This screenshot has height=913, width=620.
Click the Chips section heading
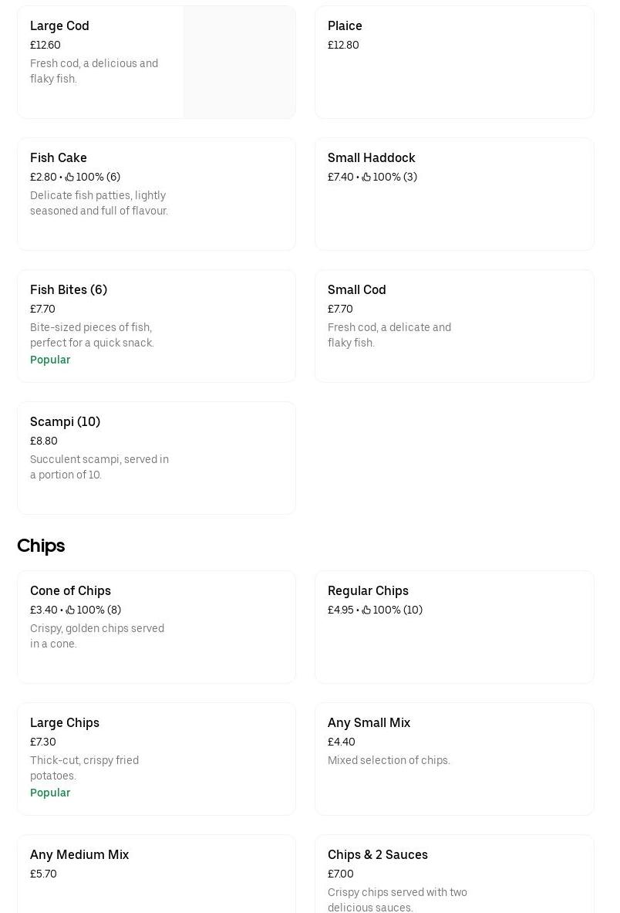click(x=41, y=546)
